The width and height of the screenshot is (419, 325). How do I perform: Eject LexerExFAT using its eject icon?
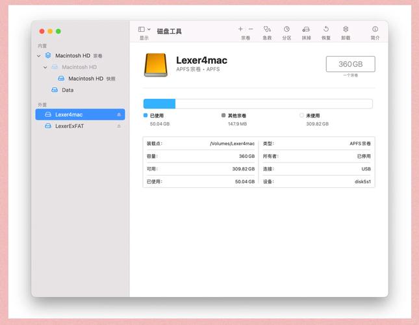[119, 126]
